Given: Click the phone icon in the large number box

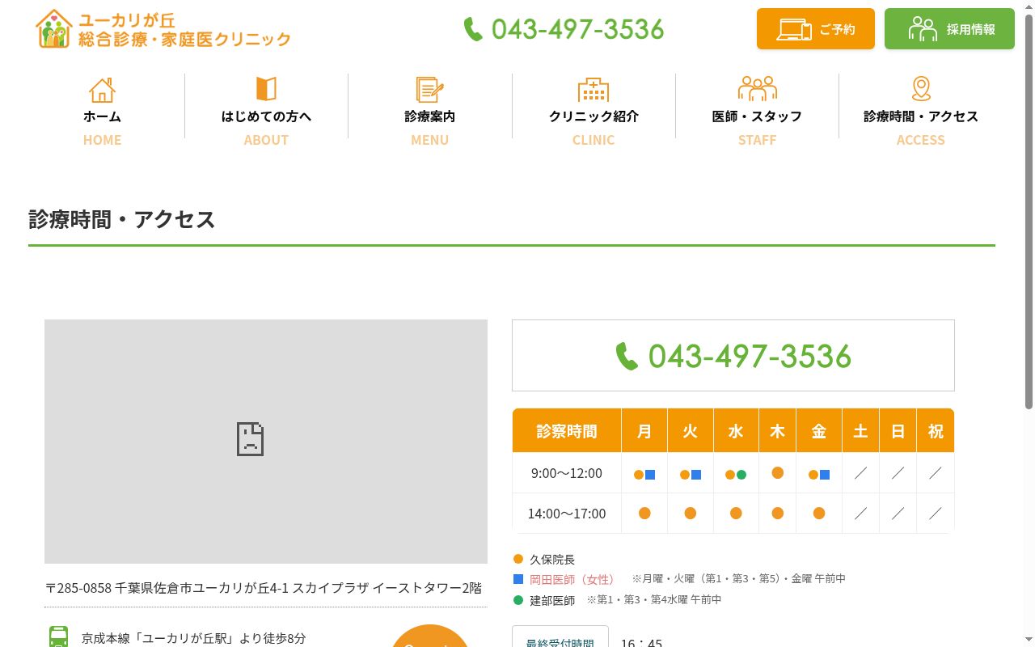Looking at the screenshot, I should (627, 356).
